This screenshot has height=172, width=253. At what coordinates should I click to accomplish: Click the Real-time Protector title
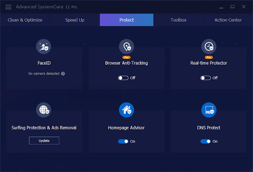pos(209,63)
